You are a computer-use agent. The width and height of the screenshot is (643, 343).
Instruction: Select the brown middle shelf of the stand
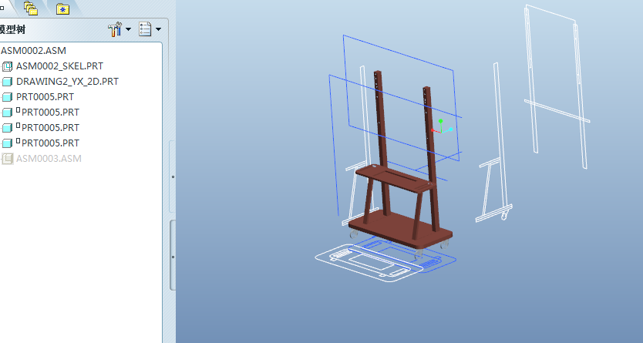[x=395, y=178]
